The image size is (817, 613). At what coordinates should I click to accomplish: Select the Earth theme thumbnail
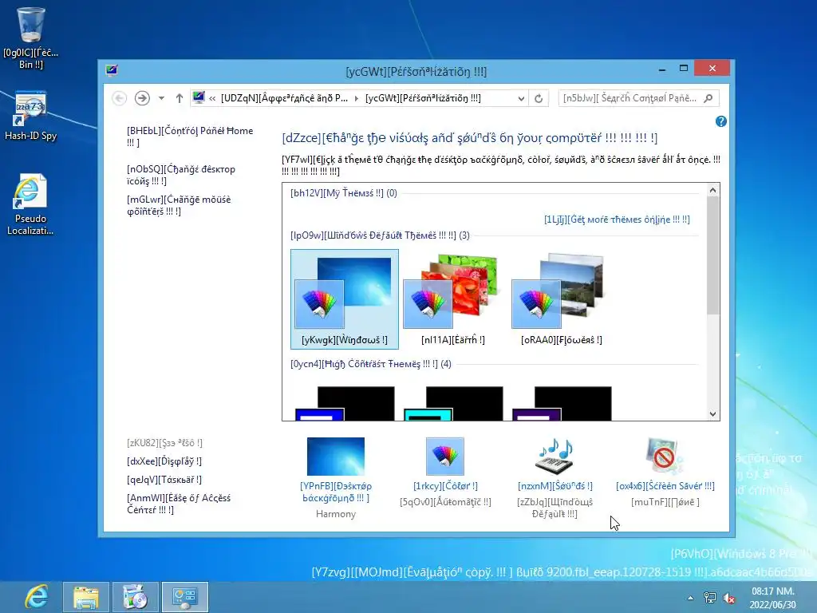coord(453,299)
